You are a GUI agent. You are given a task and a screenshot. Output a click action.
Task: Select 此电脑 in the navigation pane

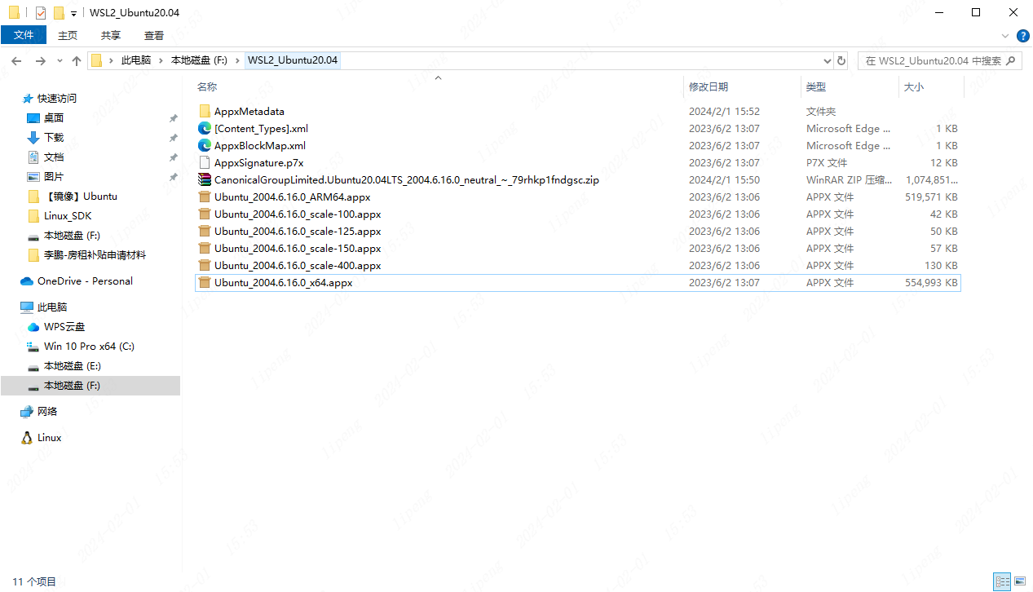coord(52,307)
